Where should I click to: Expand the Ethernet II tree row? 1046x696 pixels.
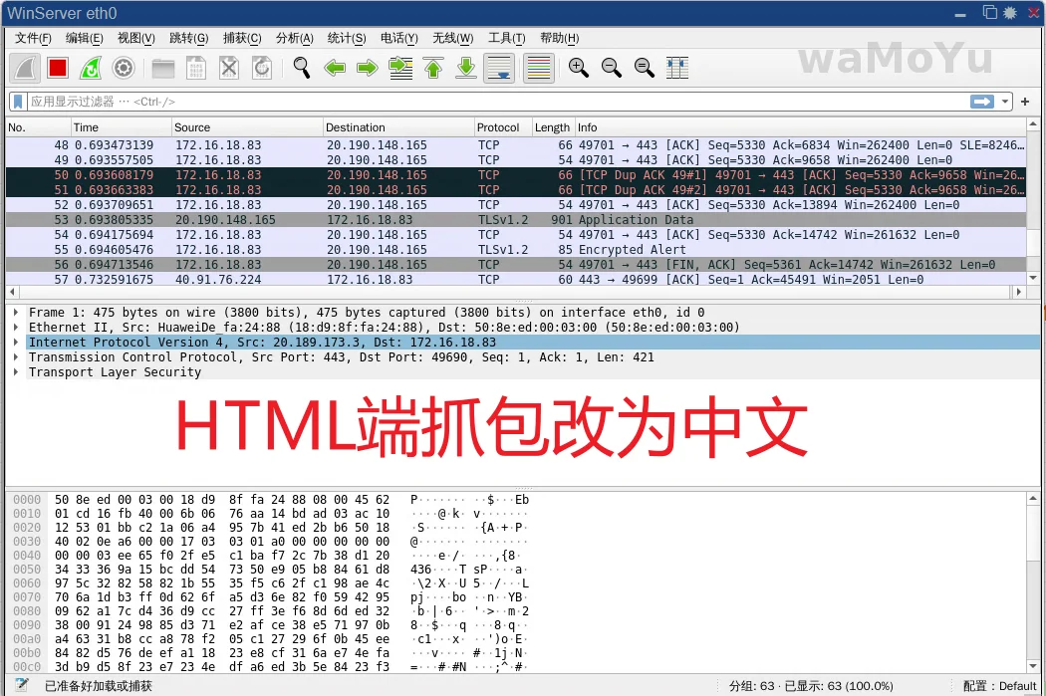click(x=16, y=328)
